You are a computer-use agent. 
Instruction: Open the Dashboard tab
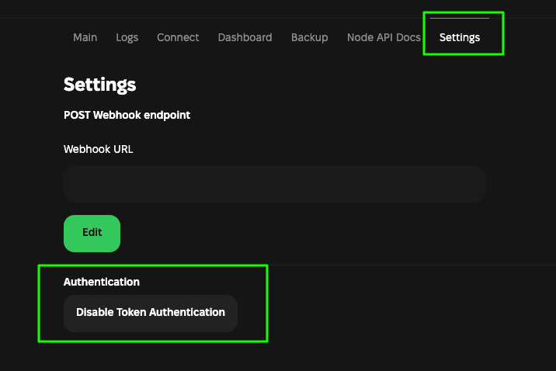pos(245,37)
